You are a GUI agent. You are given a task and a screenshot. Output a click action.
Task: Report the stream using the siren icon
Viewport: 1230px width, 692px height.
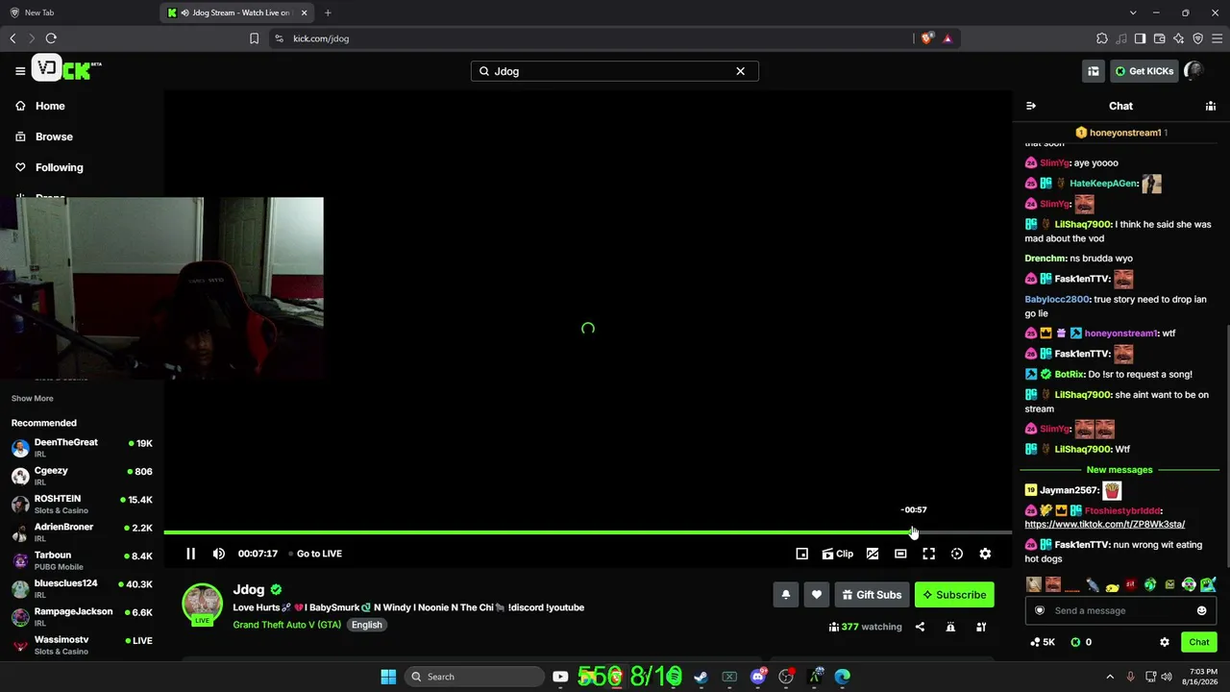pos(950,627)
